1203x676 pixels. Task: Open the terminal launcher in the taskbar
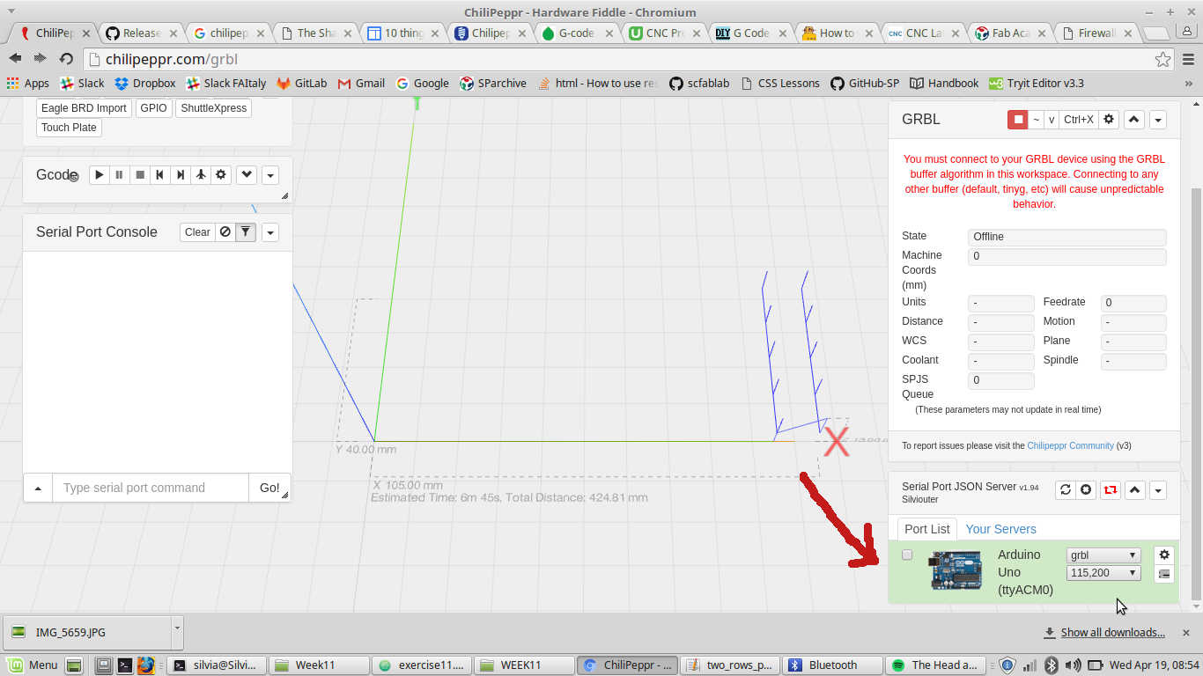click(125, 665)
